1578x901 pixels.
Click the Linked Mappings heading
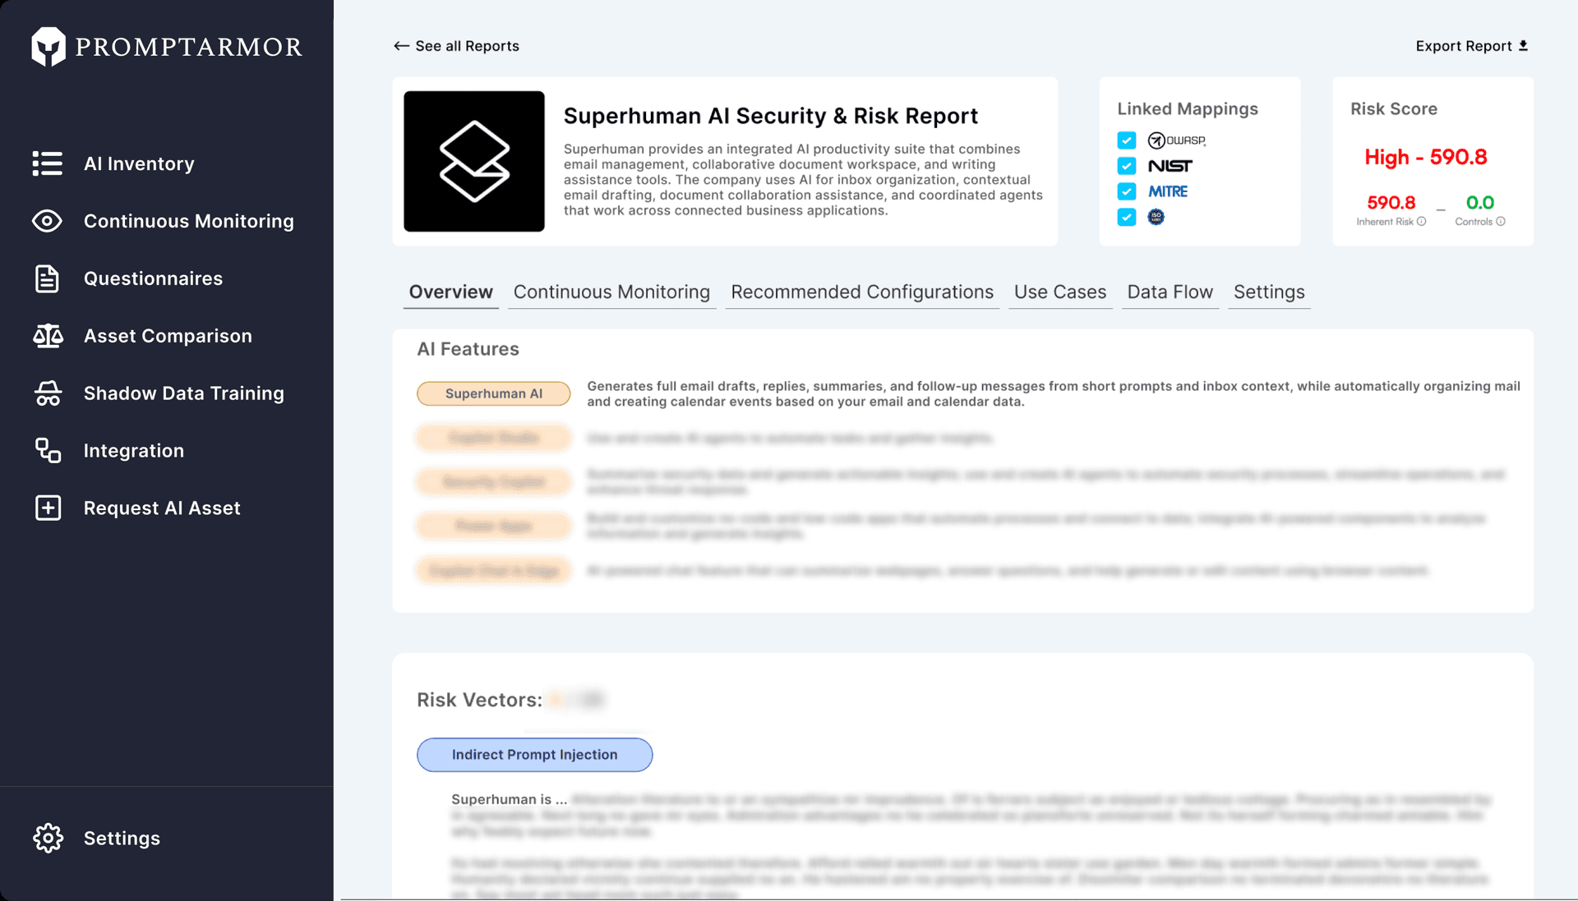click(1188, 108)
